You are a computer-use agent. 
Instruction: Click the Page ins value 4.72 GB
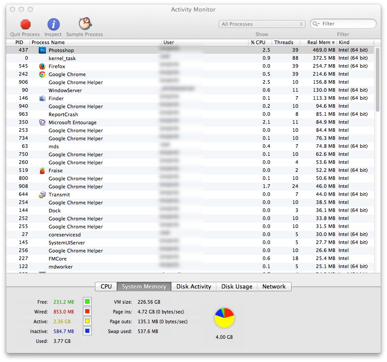coord(161,312)
